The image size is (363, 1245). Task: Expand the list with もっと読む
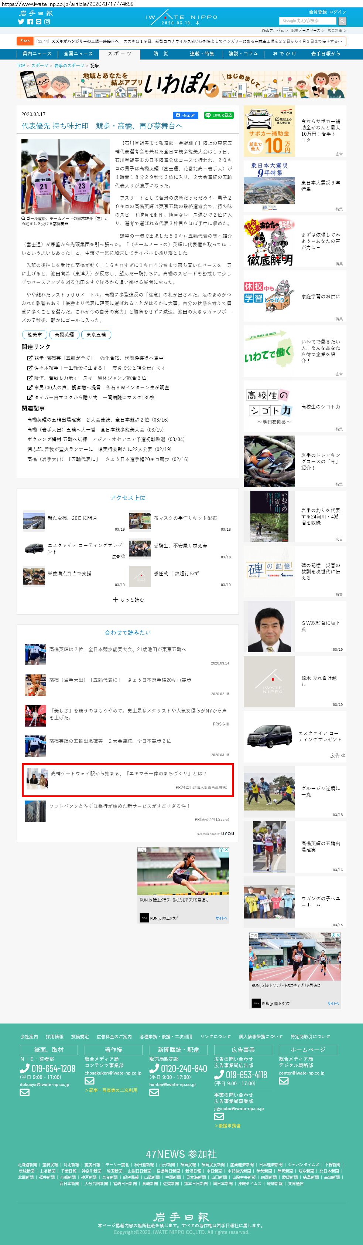tap(128, 600)
